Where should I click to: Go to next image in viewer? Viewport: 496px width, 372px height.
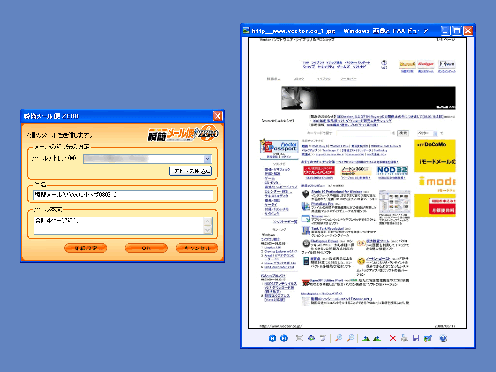point(284,338)
